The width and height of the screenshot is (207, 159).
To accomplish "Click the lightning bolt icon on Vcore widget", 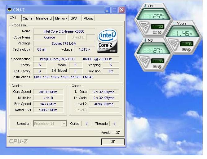I will (174, 23).
